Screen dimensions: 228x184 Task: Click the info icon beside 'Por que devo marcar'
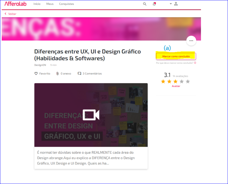click(195, 63)
